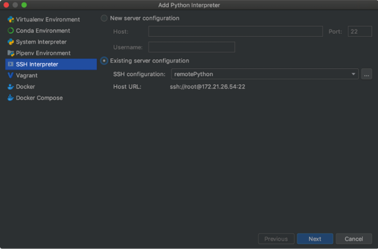Enable the New server configuration radio button
This screenshot has height=249, width=378.
click(x=104, y=18)
